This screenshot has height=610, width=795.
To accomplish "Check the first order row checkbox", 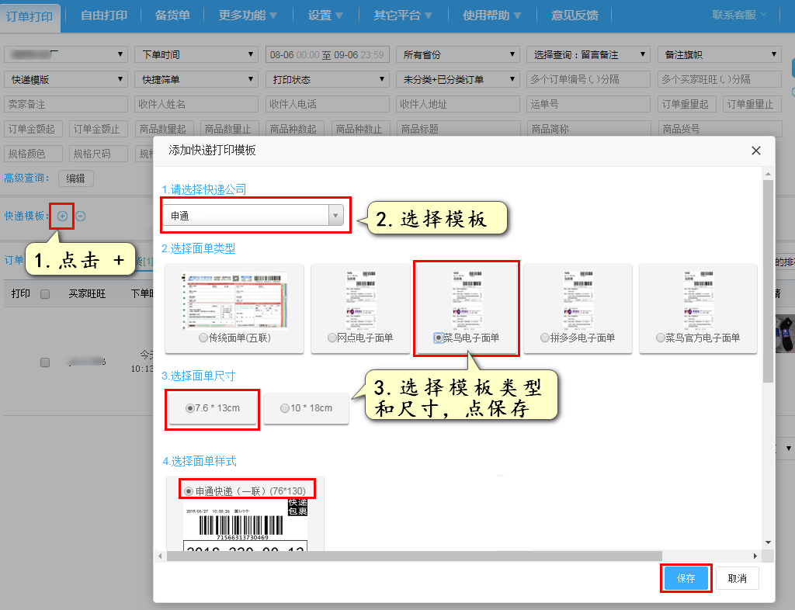I will 45,362.
